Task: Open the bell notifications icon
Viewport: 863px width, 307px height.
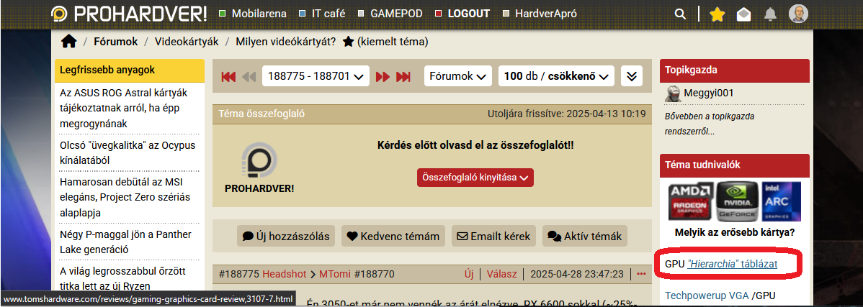Action: 771,14
